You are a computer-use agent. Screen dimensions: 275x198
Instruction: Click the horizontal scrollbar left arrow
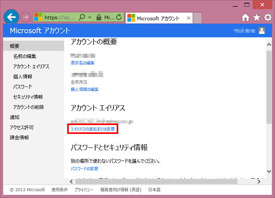pos(71,181)
